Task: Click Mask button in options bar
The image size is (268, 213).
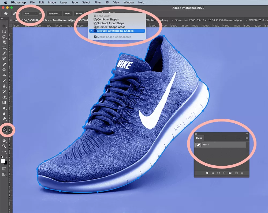Action: click(x=68, y=13)
